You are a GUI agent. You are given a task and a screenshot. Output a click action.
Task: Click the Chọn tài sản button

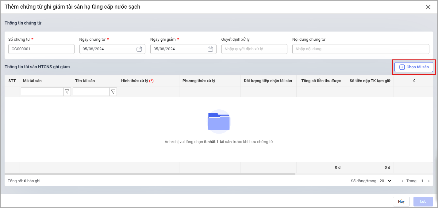click(414, 67)
